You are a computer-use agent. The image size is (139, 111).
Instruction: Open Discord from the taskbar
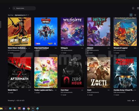[x=24, y=109]
